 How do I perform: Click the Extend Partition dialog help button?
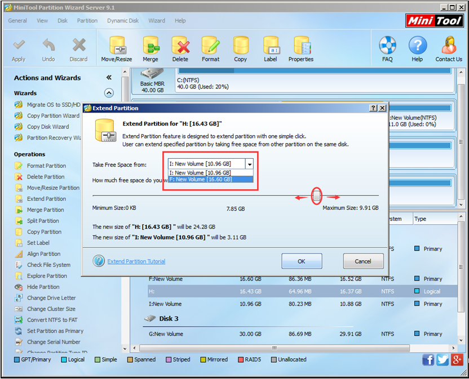click(373, 108)
